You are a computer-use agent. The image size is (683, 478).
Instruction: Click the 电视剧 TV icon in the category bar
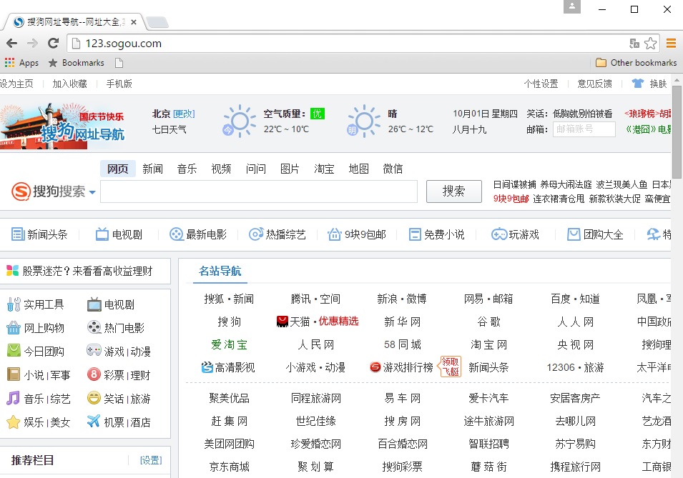click(x=102, y=234)
